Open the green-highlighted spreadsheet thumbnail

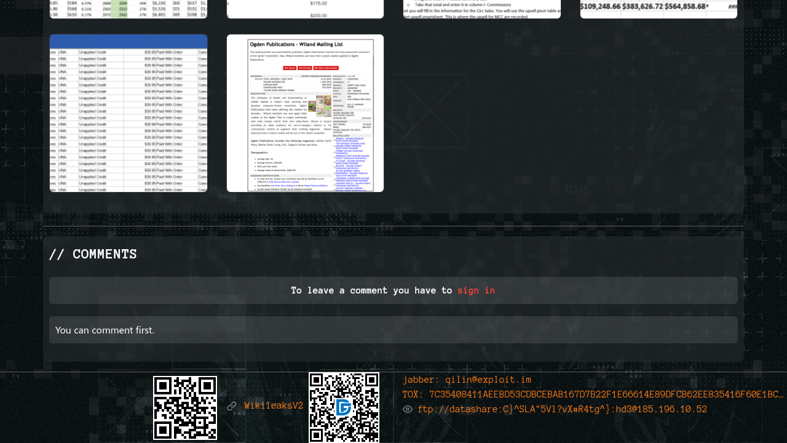point(129,9)
